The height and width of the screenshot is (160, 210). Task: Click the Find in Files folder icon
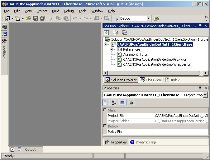pos(156,19)
